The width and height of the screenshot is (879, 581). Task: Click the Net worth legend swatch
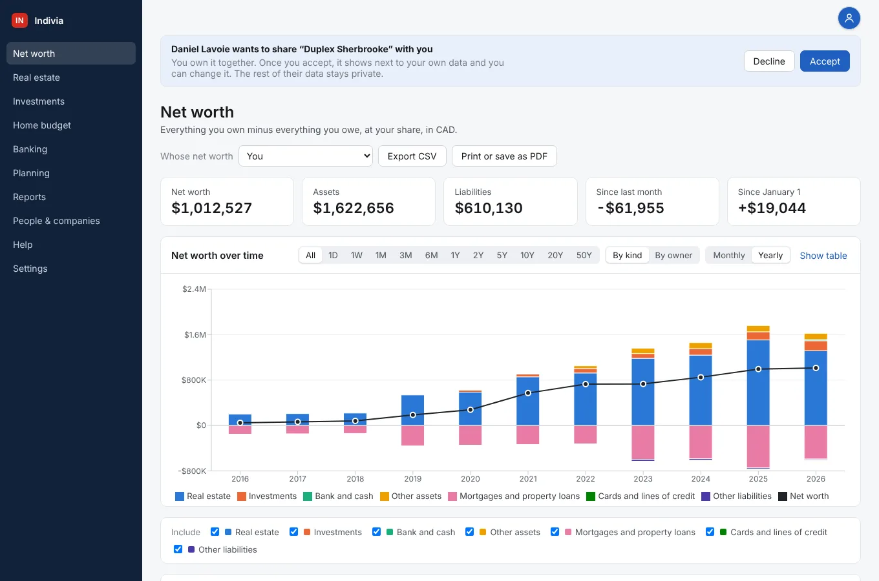[x=783, y=496]
